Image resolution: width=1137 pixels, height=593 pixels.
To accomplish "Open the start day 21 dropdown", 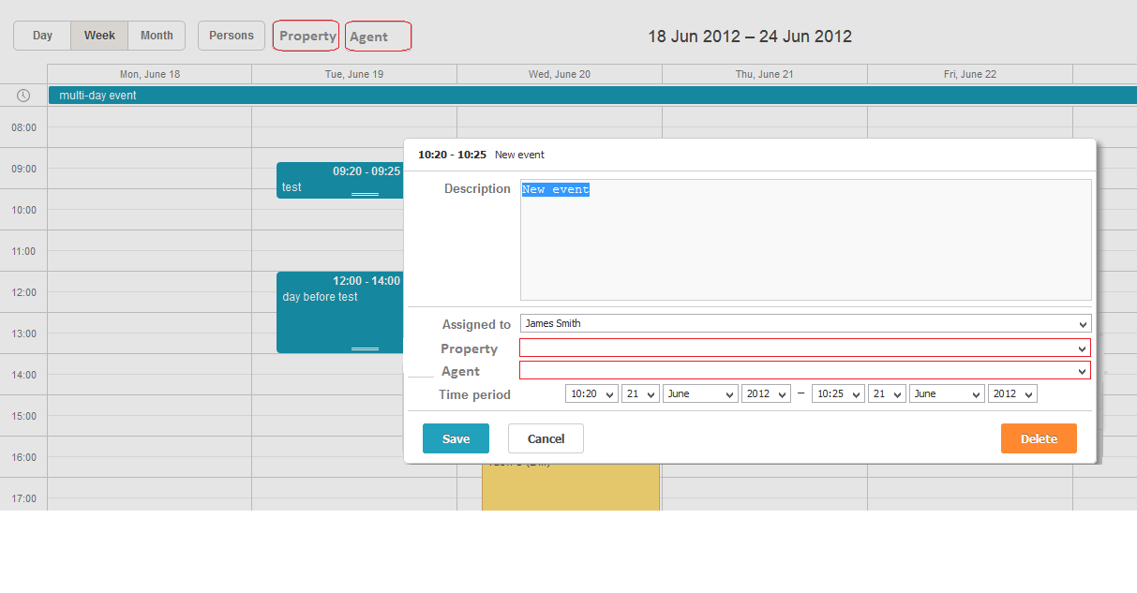I will tap(640, 393).
